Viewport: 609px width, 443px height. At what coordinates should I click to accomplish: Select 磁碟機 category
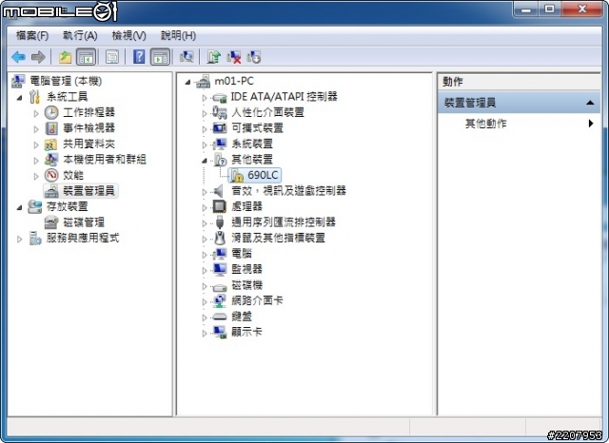coord(246,285)
